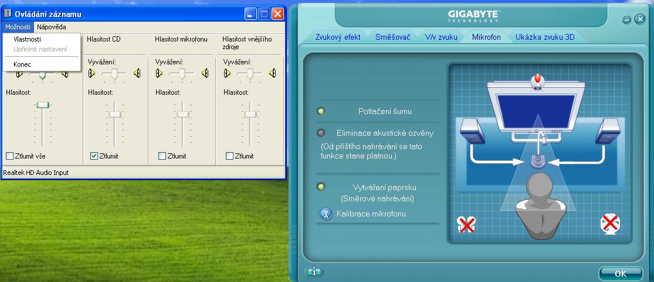Open Ukázka zvuku 3D tab

click(545, 37)
